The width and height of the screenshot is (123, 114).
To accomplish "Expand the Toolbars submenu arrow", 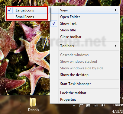I will click(116, 46).
